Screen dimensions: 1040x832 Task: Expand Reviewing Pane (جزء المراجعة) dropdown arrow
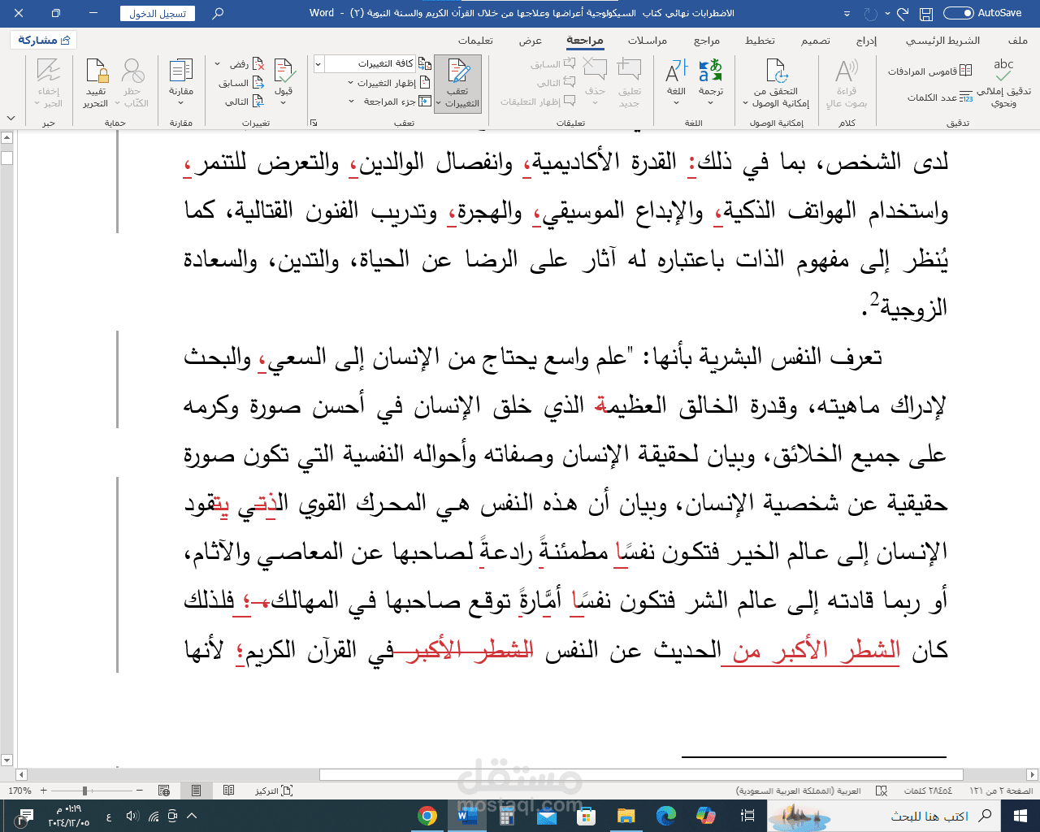click(351, 102)
